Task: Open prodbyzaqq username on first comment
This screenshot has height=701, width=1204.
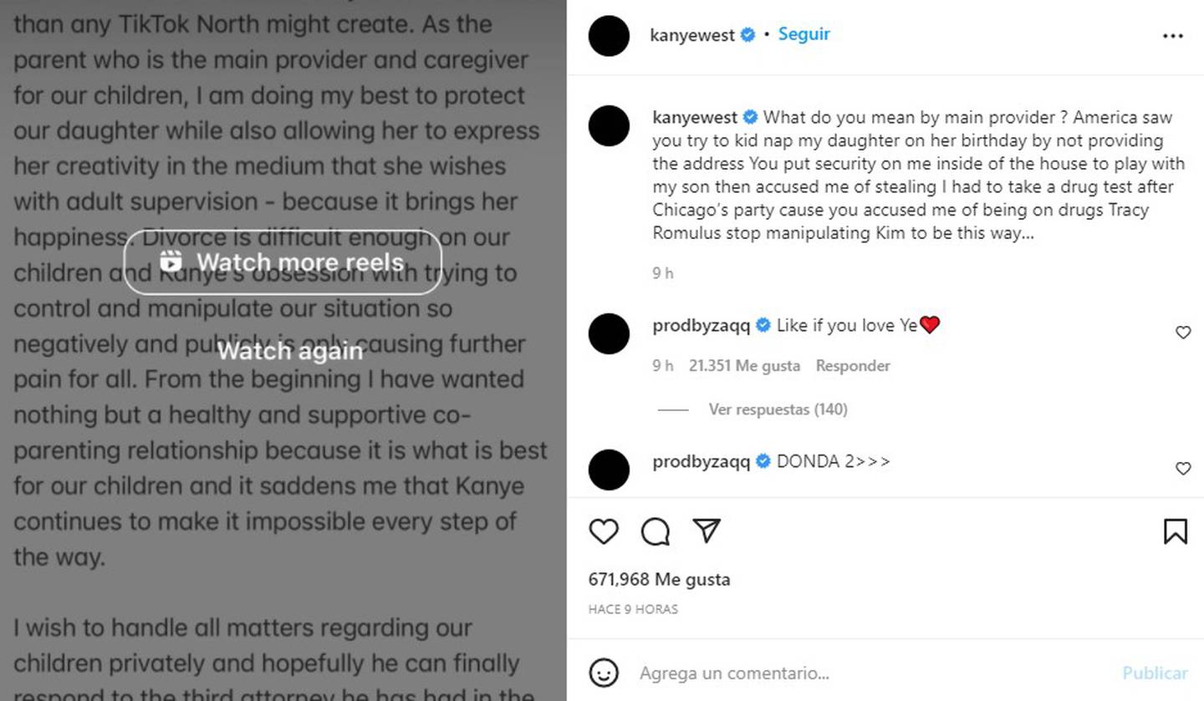Action: (701, 325)
